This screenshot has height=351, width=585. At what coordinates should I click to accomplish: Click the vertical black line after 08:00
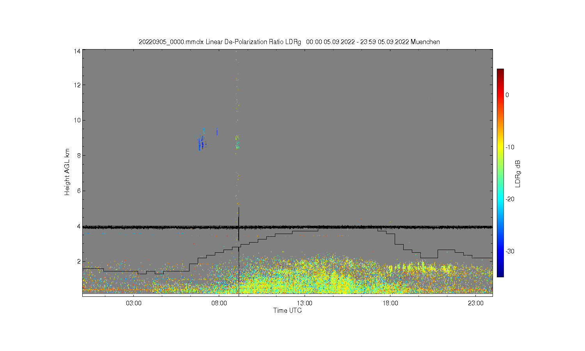click(x=239, y=252)
